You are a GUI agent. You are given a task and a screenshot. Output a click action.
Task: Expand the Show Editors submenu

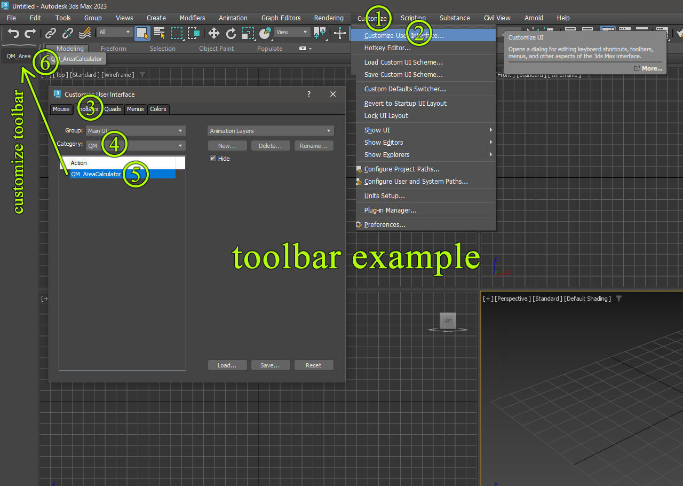(x=426, y=142)
